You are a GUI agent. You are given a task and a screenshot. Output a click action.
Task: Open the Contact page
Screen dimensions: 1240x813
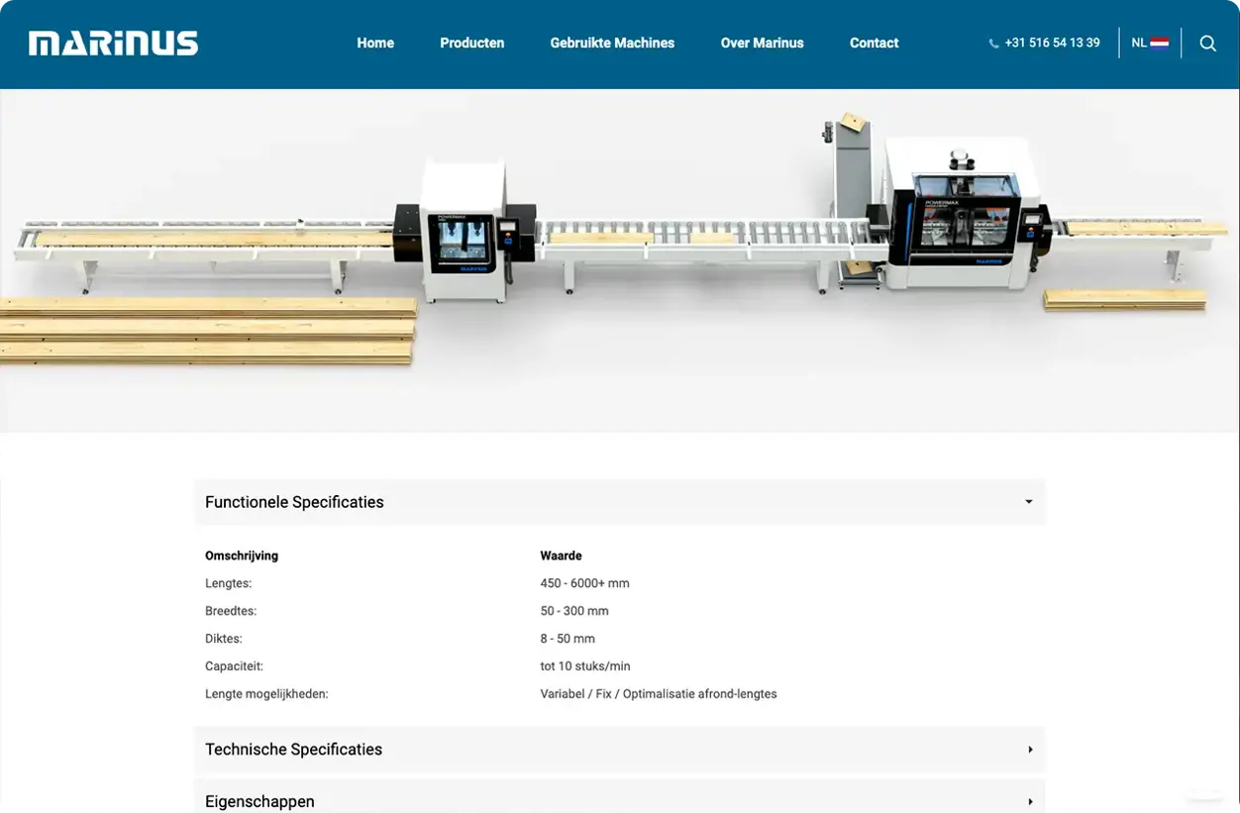(x=874, y=44)
